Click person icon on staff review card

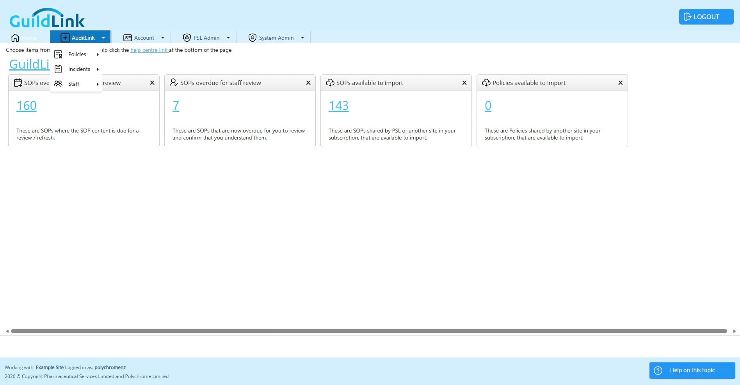(174, 83)
